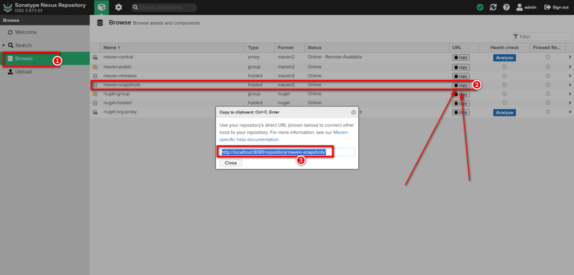Image resolution: width=574 pixels, height=275 pixels.
Task: Select the repository URL text field
Action: (x=287, y=152)
